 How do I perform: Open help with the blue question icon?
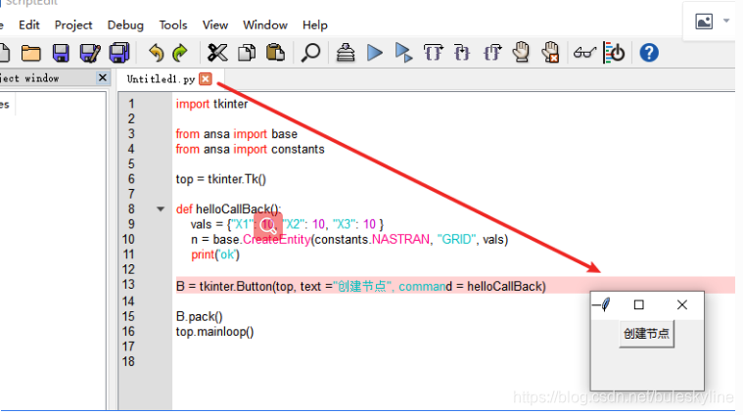point(649,53)
